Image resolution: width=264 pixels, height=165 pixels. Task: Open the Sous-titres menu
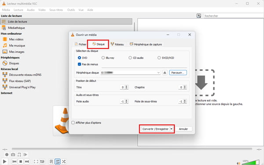point(56,10)
